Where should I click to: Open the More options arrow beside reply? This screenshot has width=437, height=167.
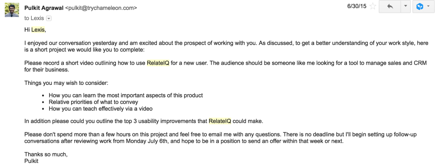pyautogui.click(x=405, y=6)
